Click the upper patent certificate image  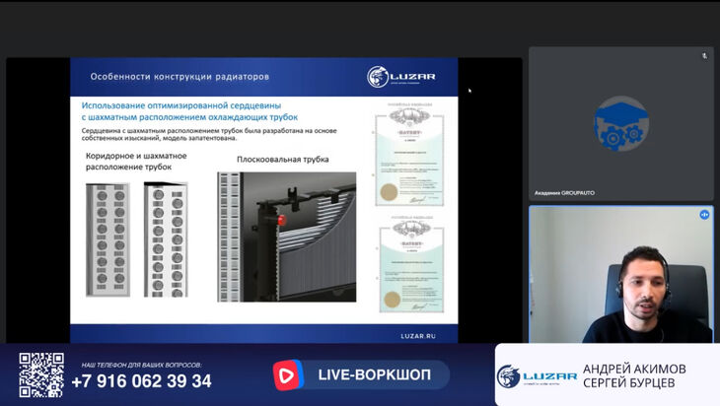[x=409, y=155]
